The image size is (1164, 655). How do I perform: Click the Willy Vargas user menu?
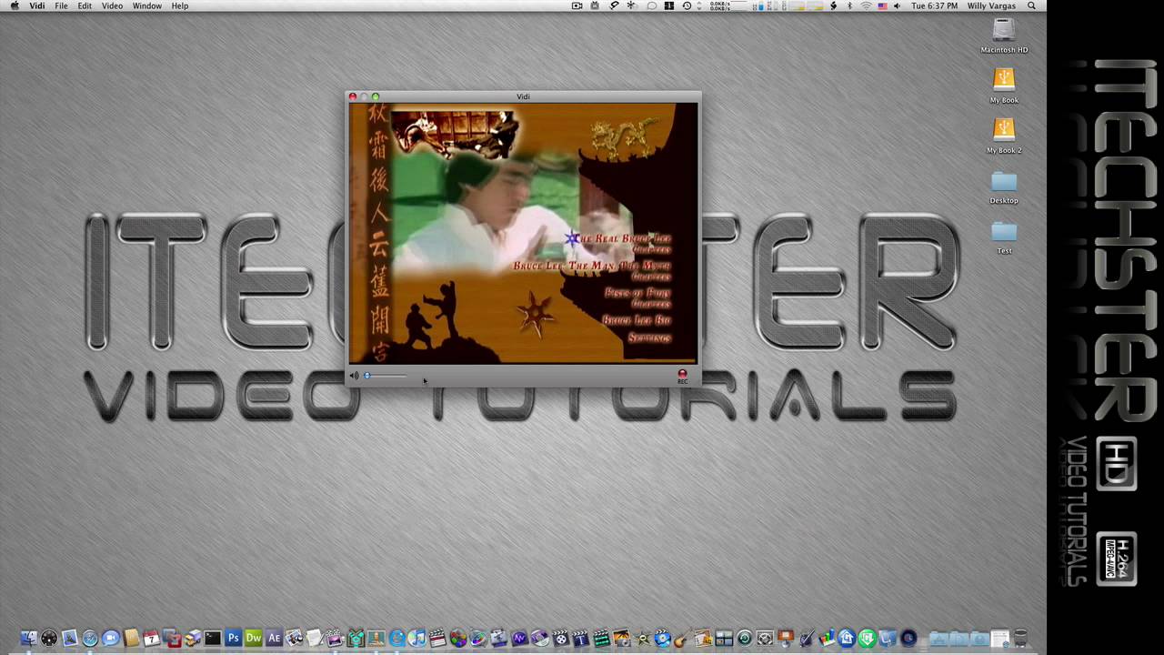(x=991, y=5)
